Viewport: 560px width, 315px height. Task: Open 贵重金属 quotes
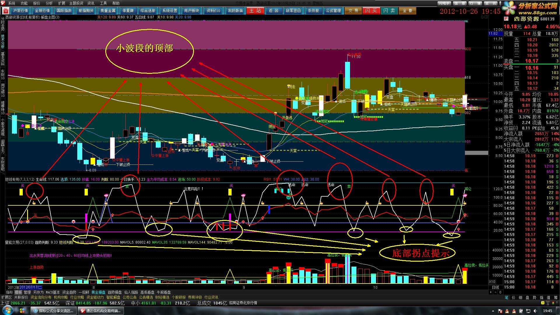[x=108, y=10]
